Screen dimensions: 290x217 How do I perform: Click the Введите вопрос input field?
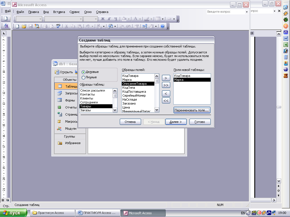pyautogui.click(x=226, y=12)
